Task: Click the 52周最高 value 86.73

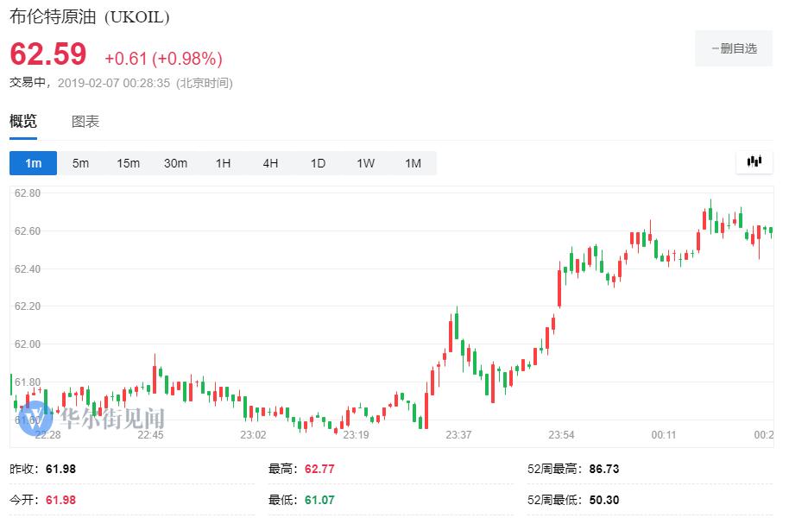Action: click(603, 469)
